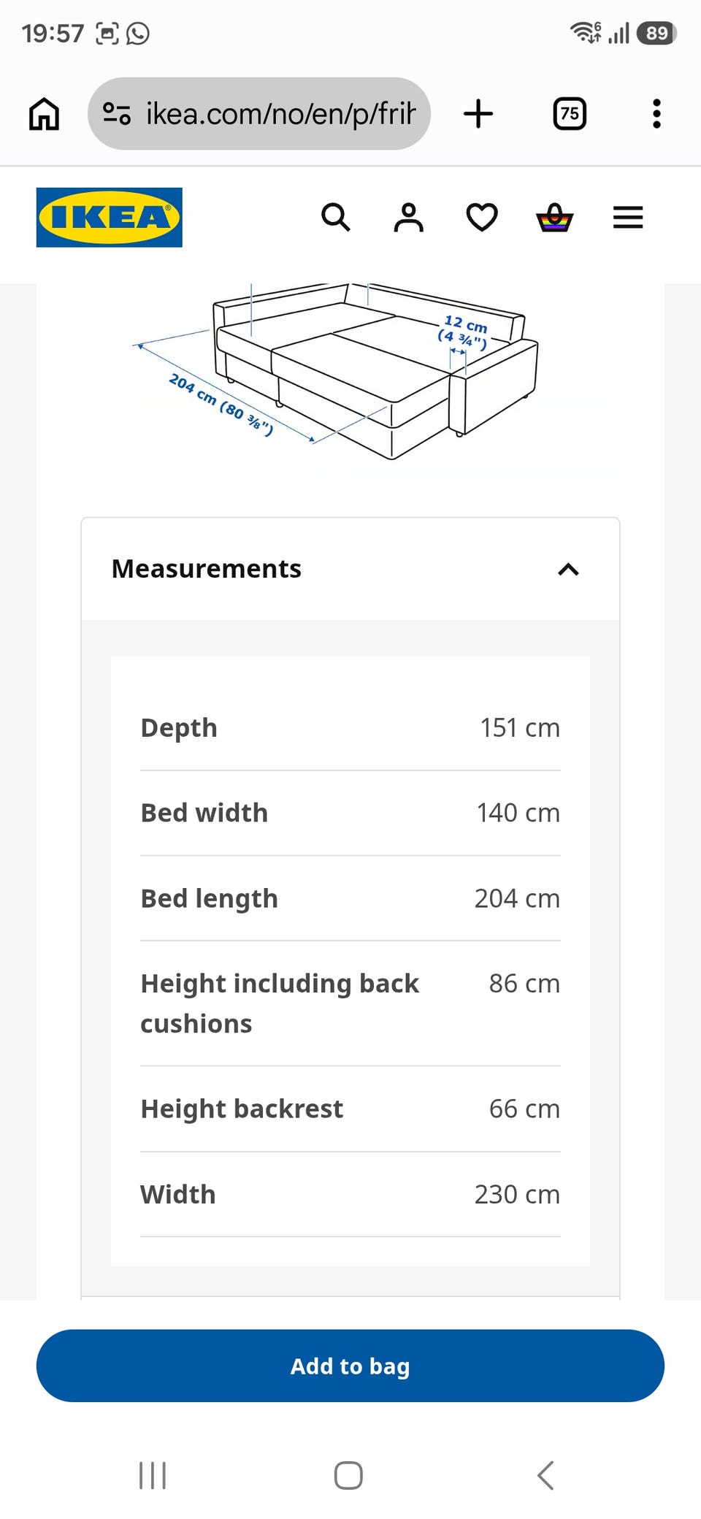701x1519 pixels.
Task: Open the IKEA hamburger menu
Action: pos(628,218)
